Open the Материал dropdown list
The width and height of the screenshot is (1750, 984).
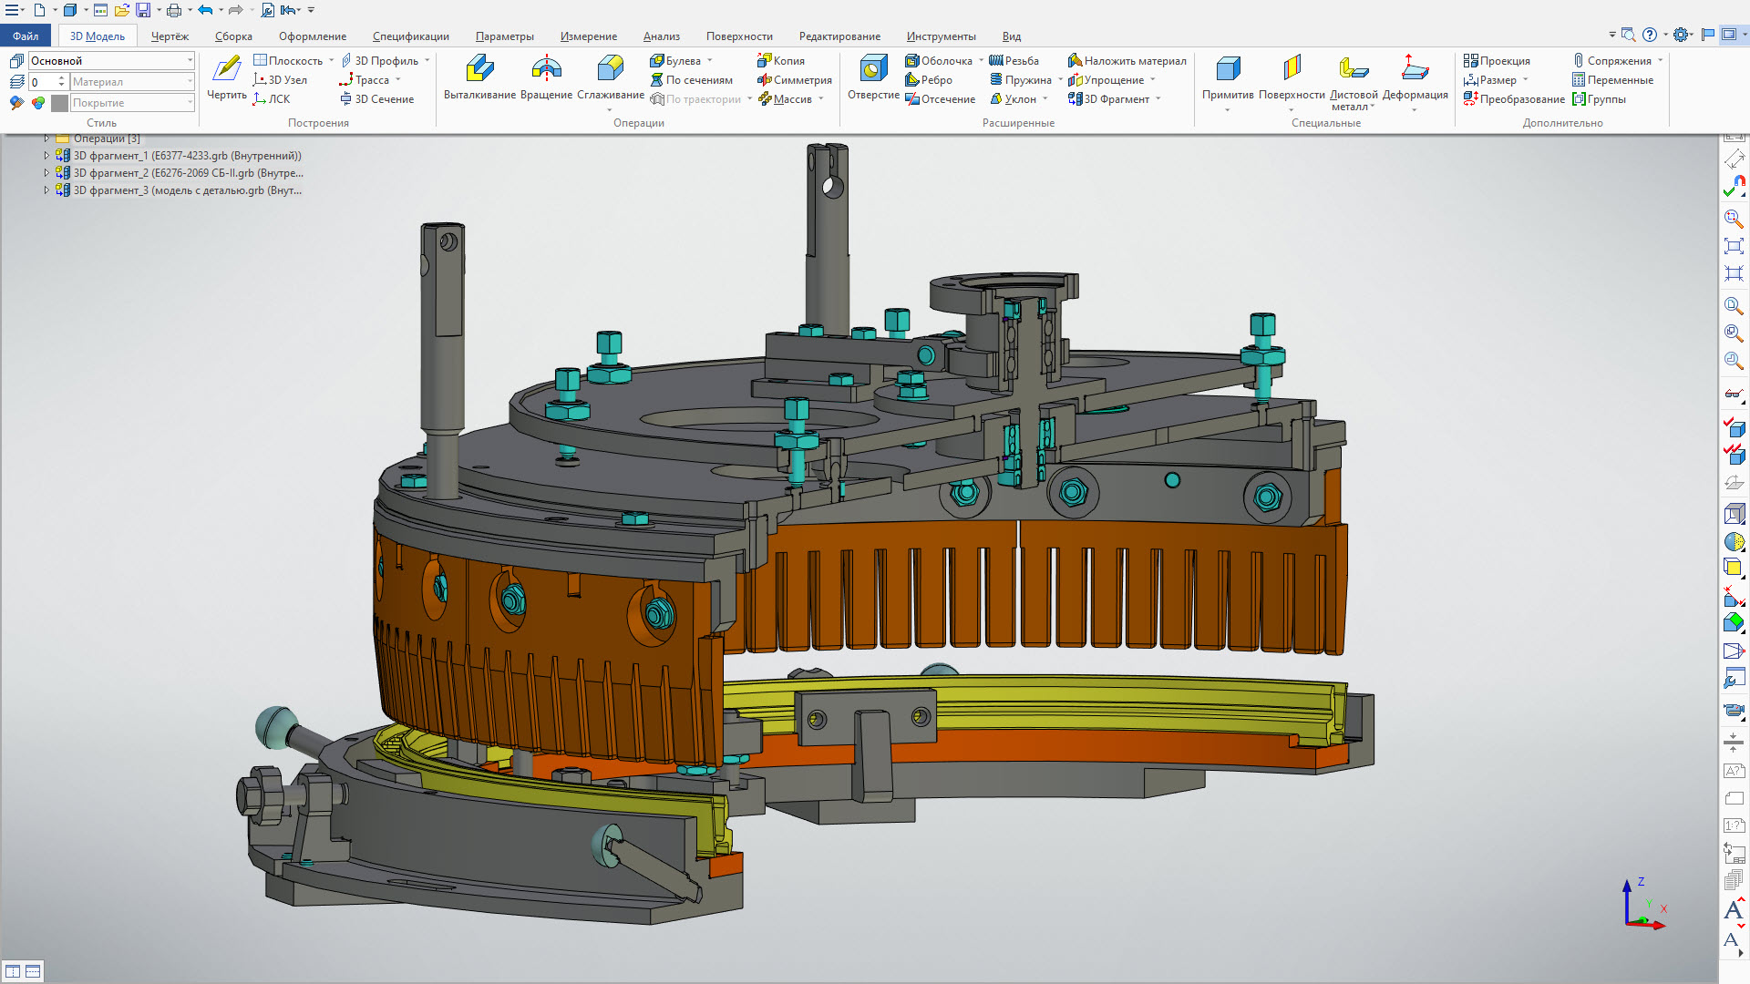(x=133, y=82)
